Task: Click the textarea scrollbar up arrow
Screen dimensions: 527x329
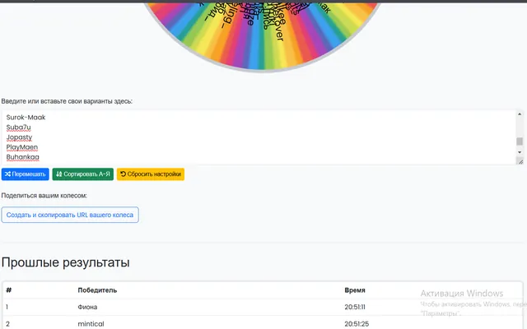Action: (x=520, y=114)
